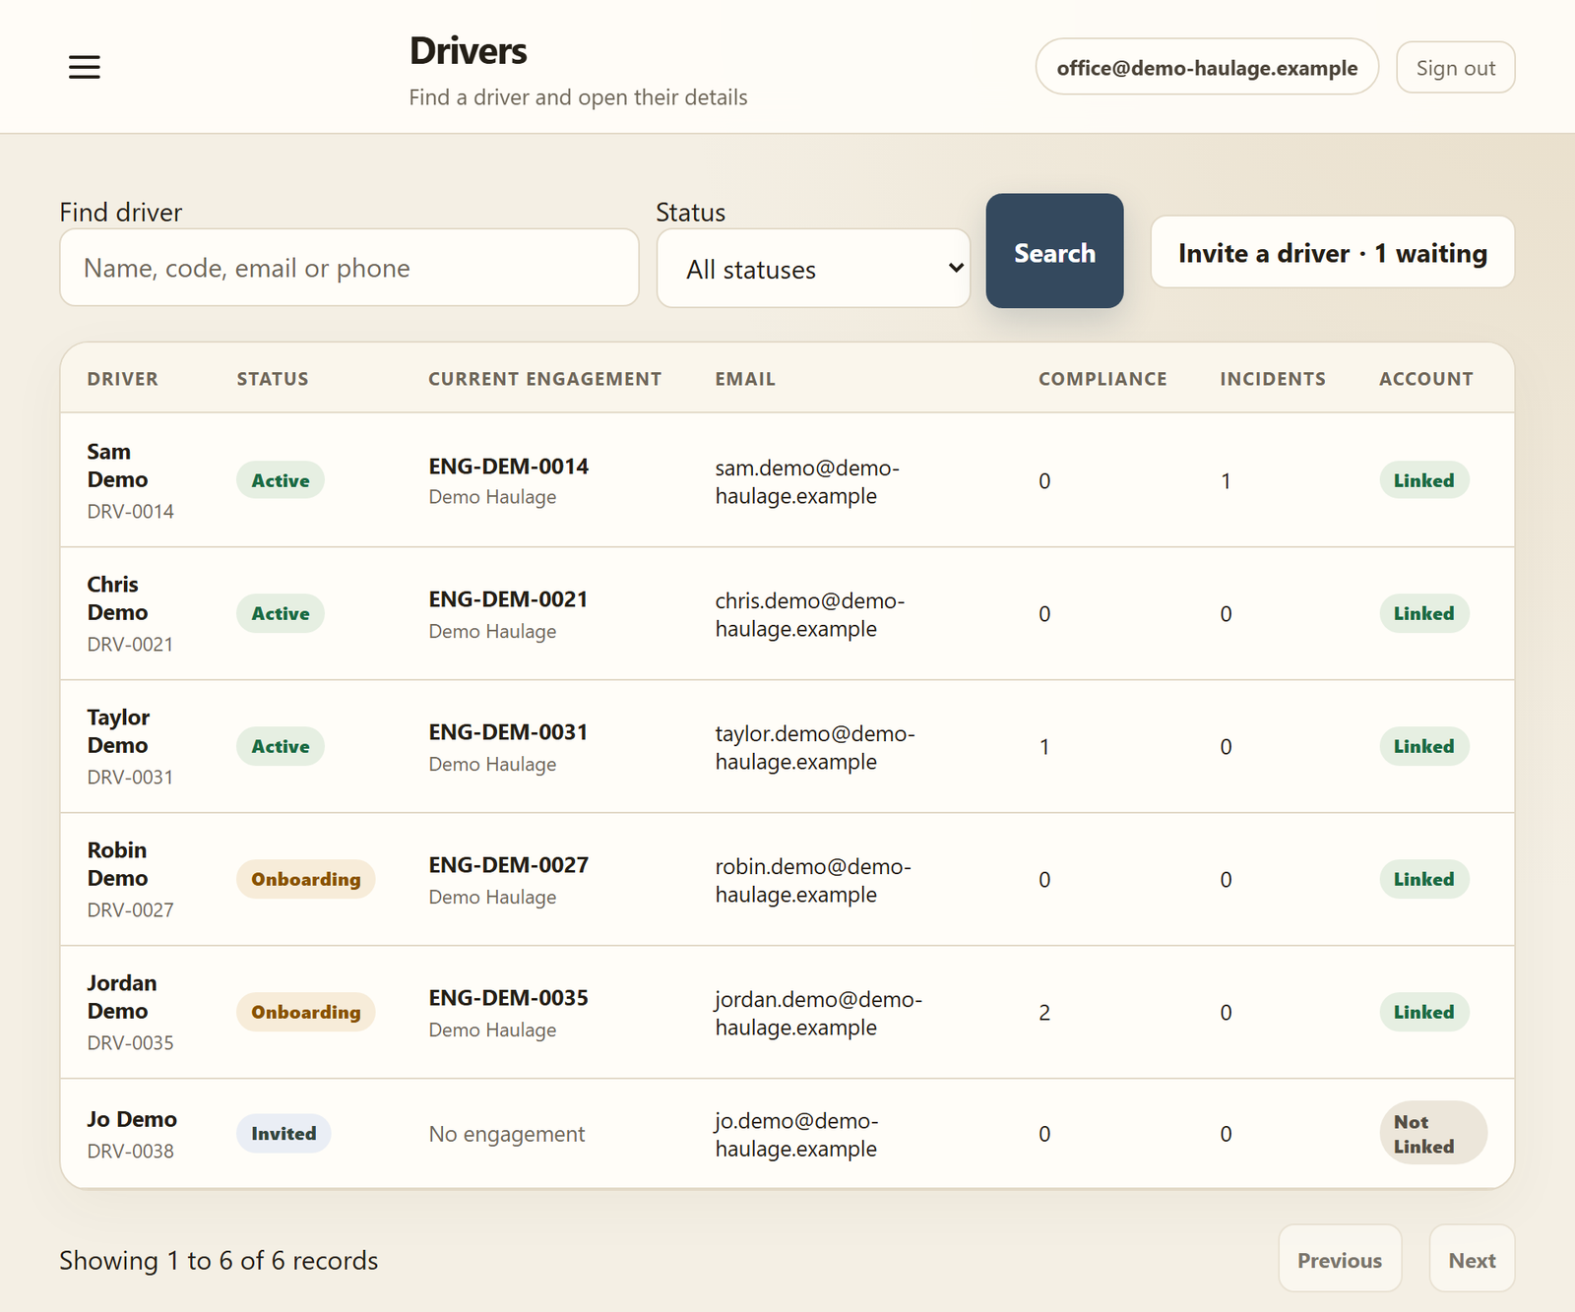Click the Active badge in Chris Demo's row
This screenshot has height=1312, width=1575.
tap(281, 613)
